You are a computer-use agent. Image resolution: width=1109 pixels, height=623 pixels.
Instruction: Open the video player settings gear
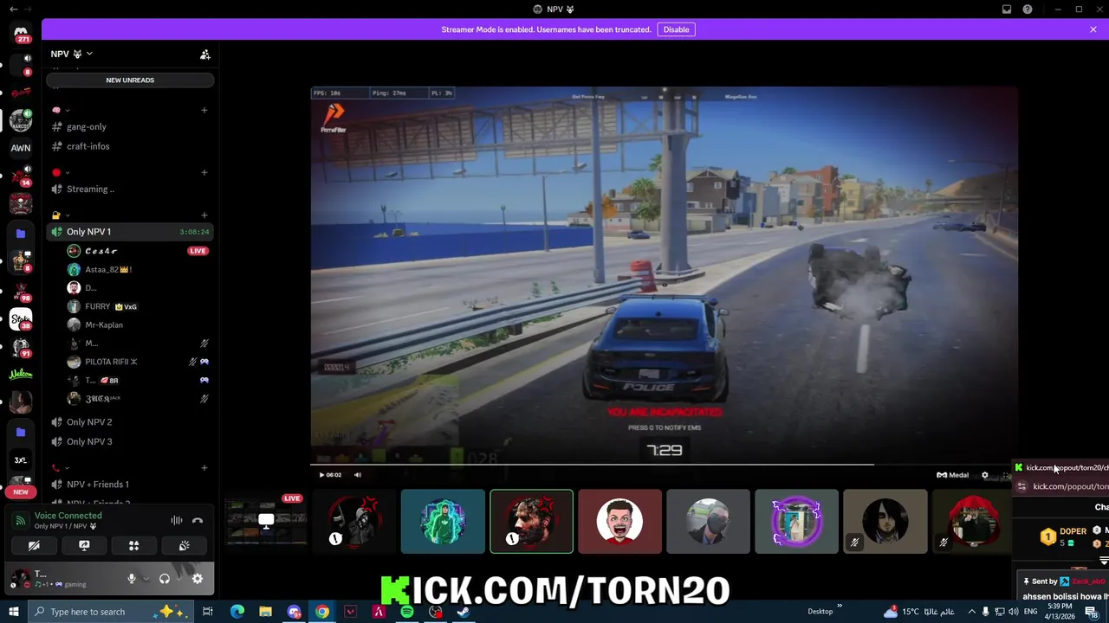pyautogui.click(x=984, y=475)
